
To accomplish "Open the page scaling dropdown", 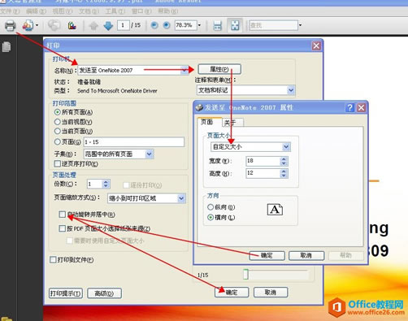I will pos(181,198).
